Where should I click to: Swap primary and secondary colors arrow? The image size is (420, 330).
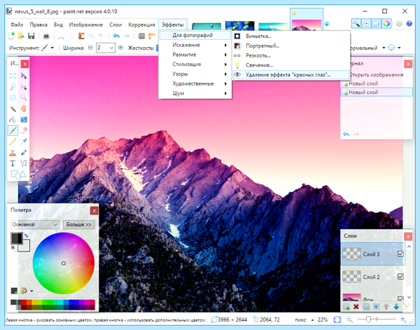(x=26, y=235)
